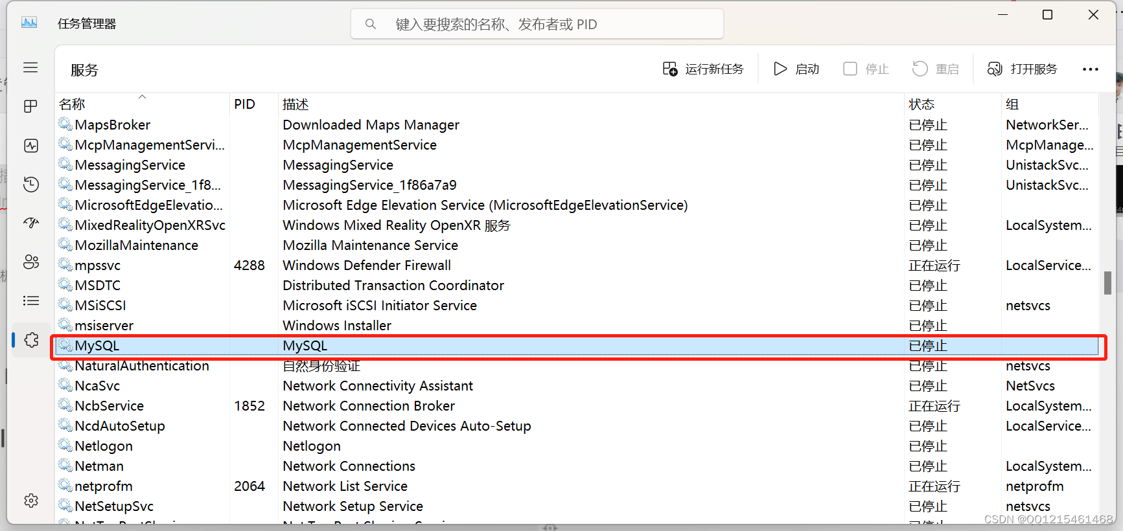Select the Netlogon service name

[104, 446]
